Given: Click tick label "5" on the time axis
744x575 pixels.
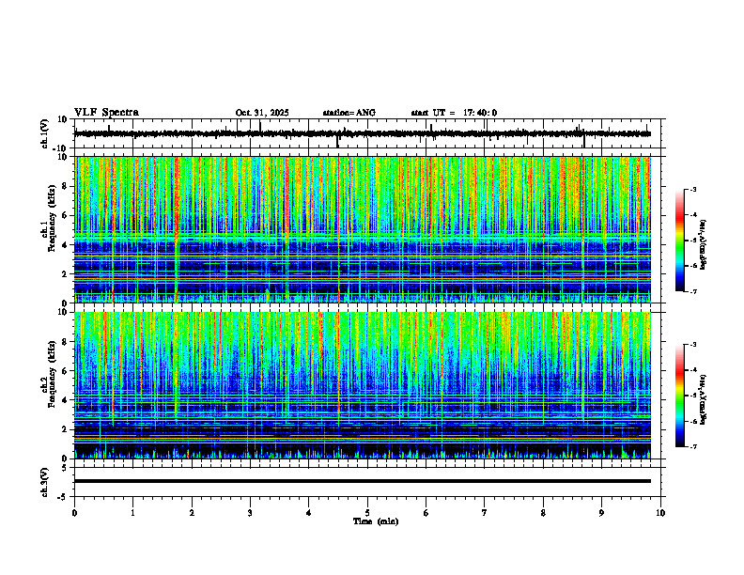Looking at the screenshot, I should click(x=367, y=513).
